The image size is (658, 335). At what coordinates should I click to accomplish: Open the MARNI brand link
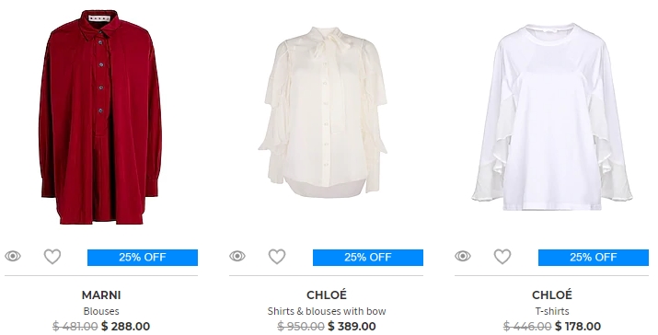pos(101,295)
